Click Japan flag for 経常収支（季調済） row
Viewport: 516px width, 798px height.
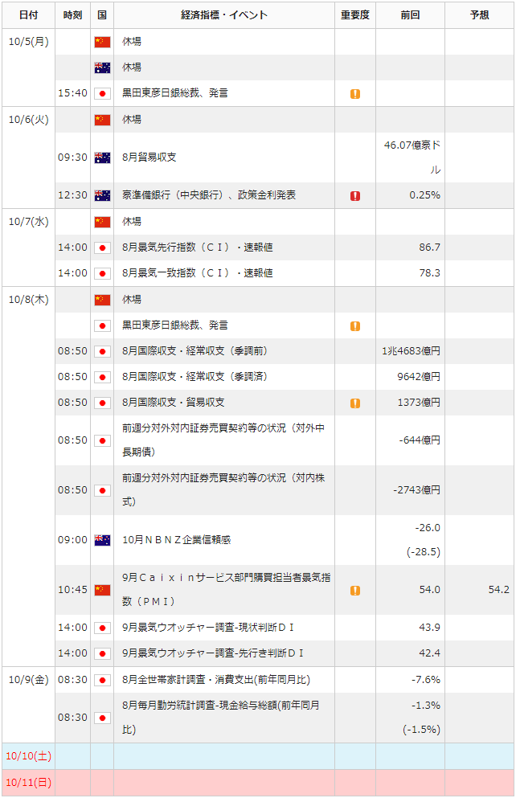pos(102,378)
